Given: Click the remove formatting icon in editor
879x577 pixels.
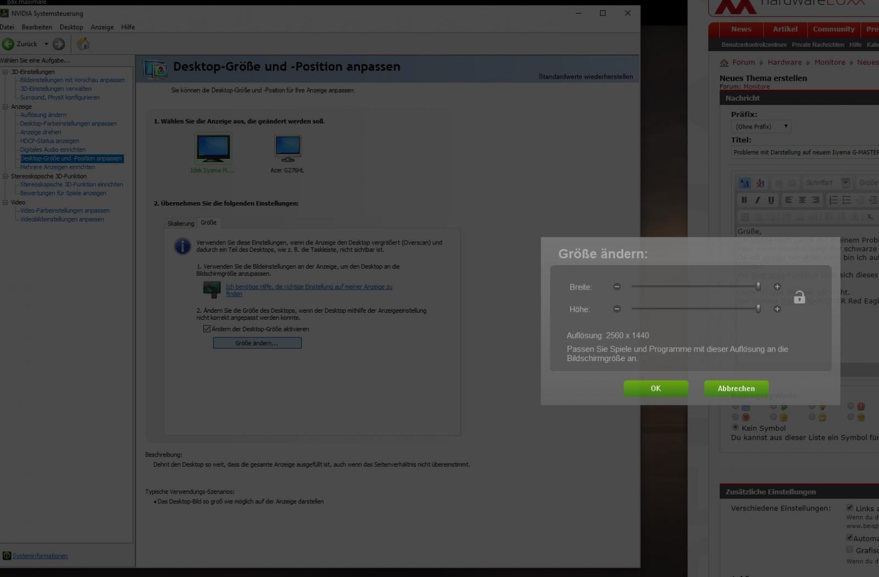Looking at the screenshot, I should coord(760,183).
